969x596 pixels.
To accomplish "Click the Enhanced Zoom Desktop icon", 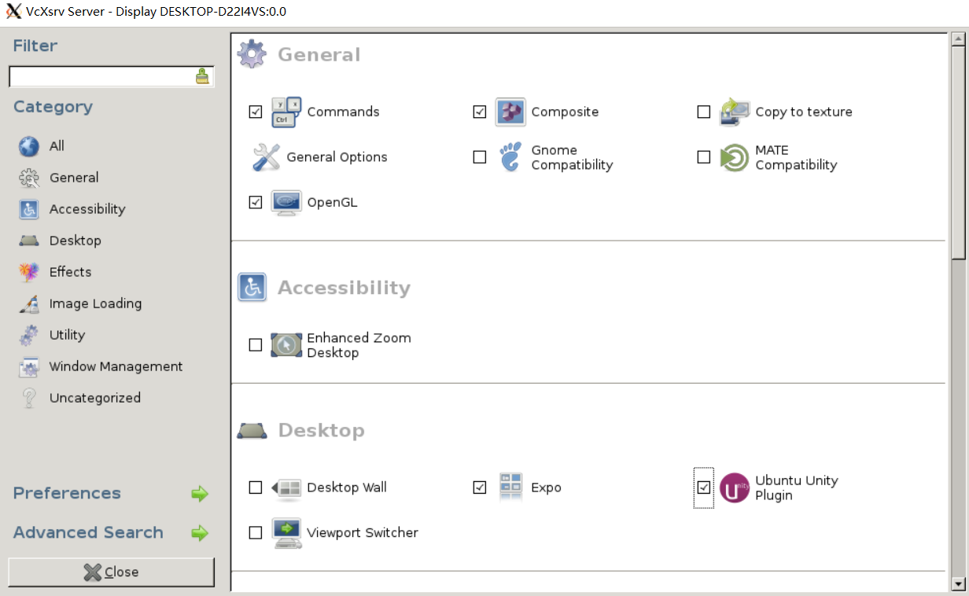I will (x=286, y=345).
